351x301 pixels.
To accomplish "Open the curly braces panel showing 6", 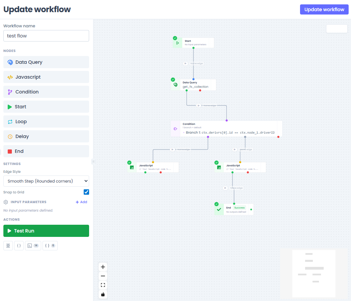I will click(x=50, y=245).
